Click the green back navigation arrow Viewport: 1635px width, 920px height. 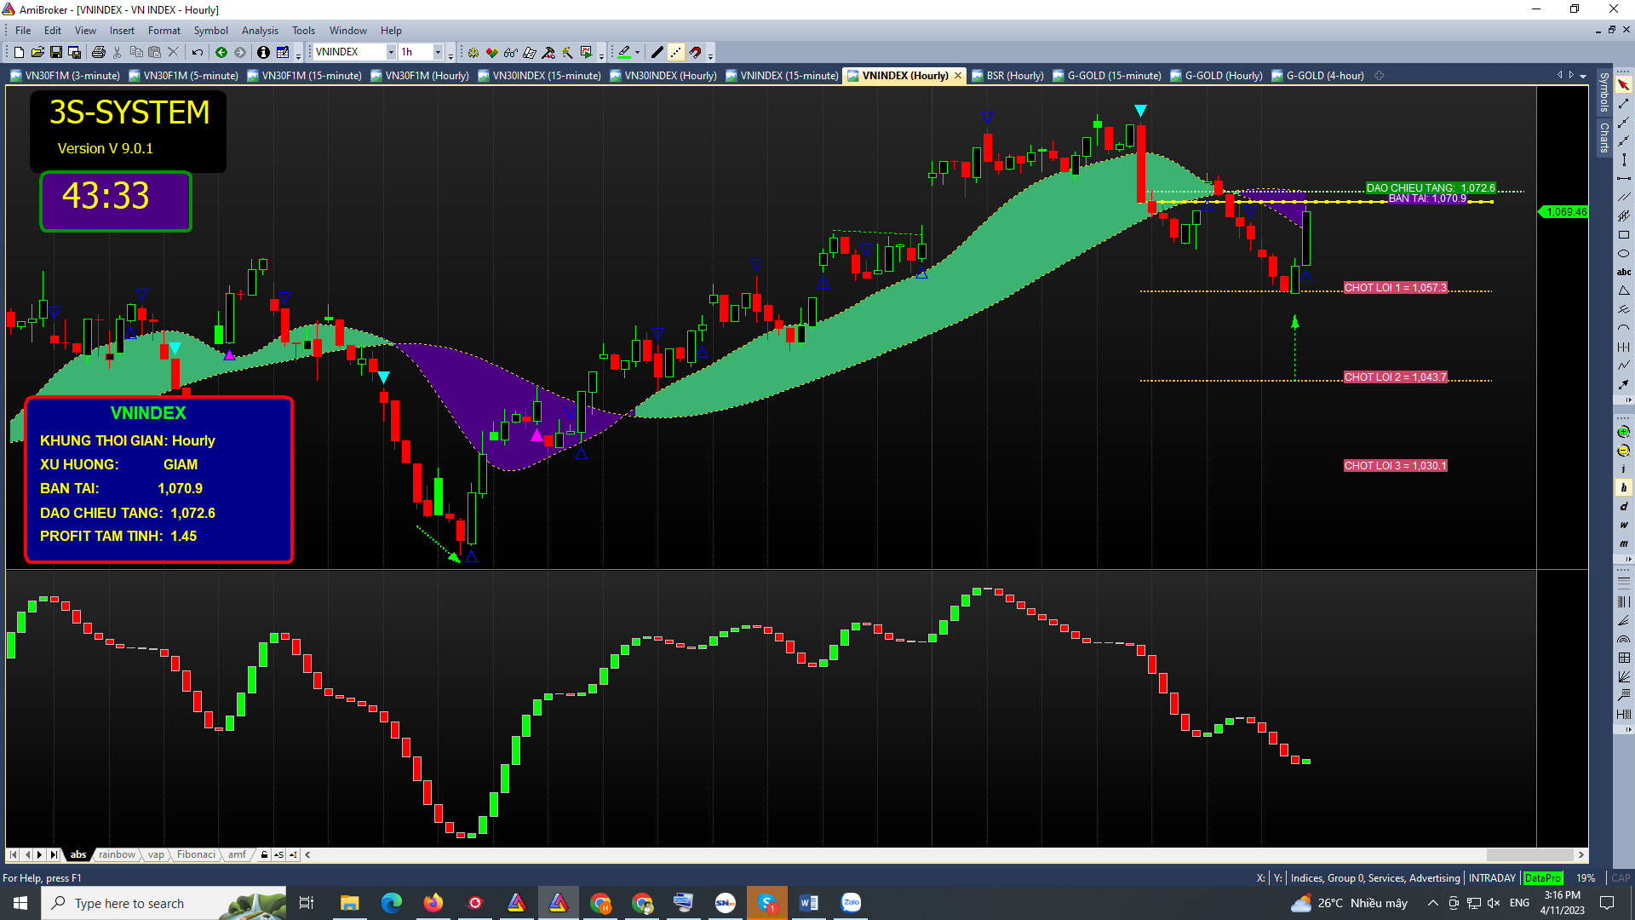pos(221,53)
